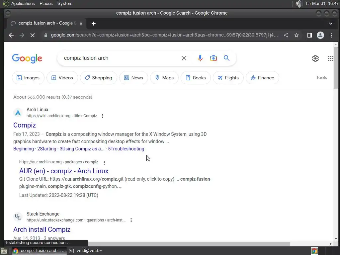Switch to the vm3@vm3:~ terminal window
Viewport: 340px width, 255px height.
coord(86,251)
